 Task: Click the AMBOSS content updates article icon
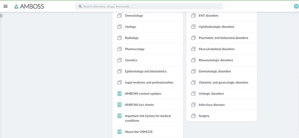[x=120, y=94]
